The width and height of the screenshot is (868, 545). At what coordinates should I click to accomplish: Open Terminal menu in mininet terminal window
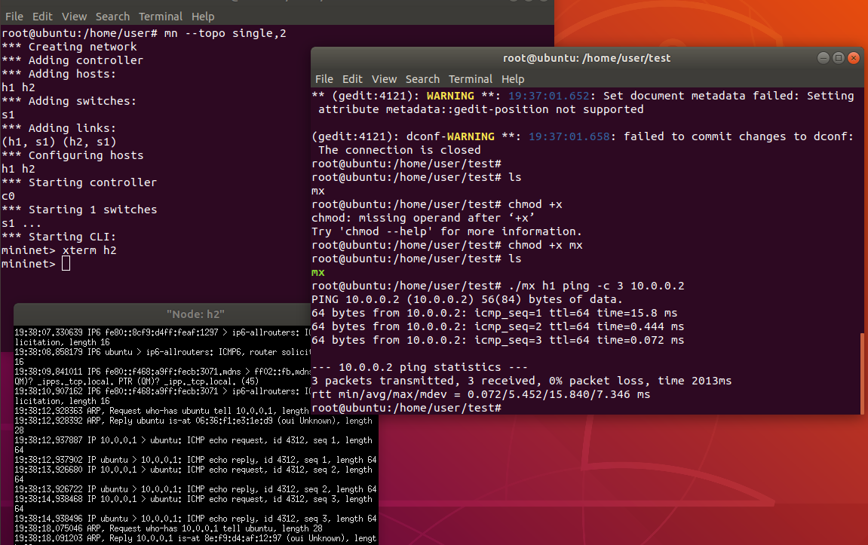[161, 17]
